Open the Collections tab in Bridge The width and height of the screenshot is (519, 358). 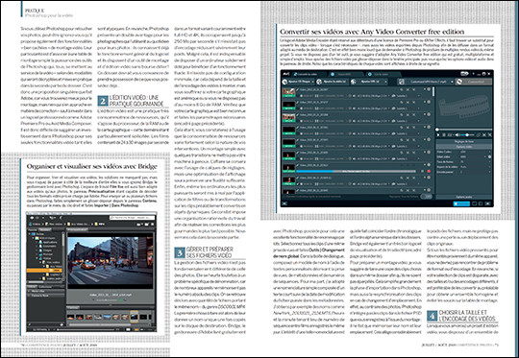tap(45, 287)
